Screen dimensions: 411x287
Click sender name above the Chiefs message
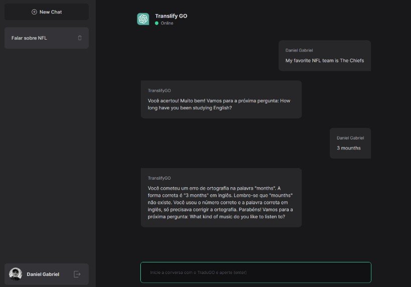pyautogui.click(x=299, y=50)
